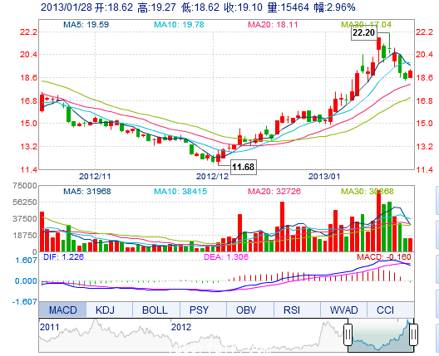Click the MA20: 18.11 legend label
This screenshot has width=439, height=356.
[x=273, y=25]
